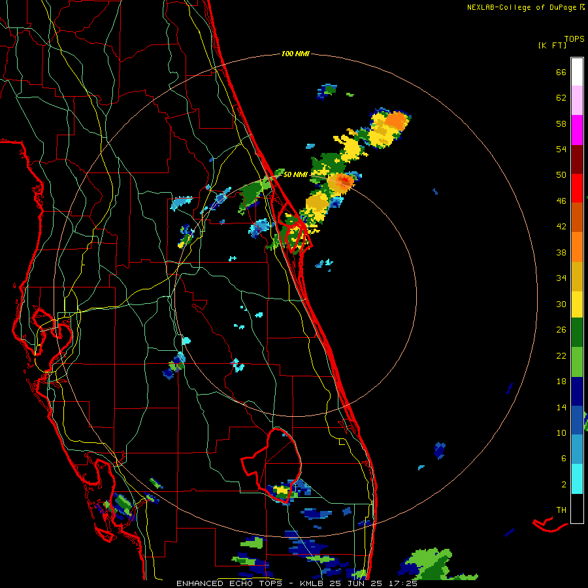The width and height of the screenshot is (588, 588).
Task: Click the light pink 62 kft swatch
Action: [577, 100]
